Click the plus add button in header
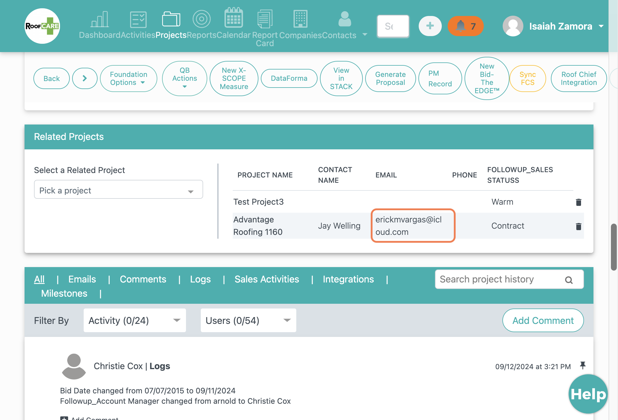 430,26
